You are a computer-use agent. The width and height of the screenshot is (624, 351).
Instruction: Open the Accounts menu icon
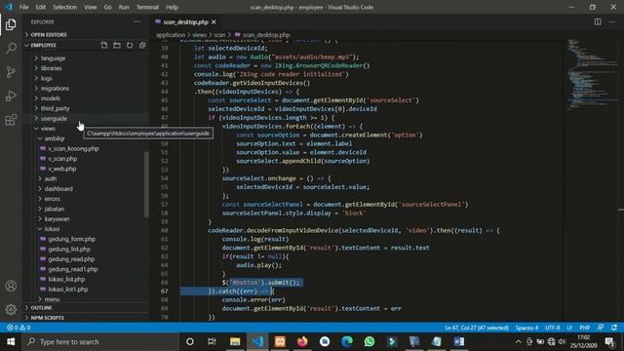point(11,286)
